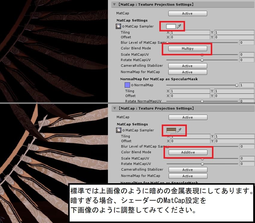Open the white MatCap Sampler color swatch

(171, 26)
